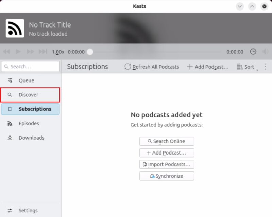Click the Search field in the sidebar
Screen dimensions: 272x217
coord(30,66)
